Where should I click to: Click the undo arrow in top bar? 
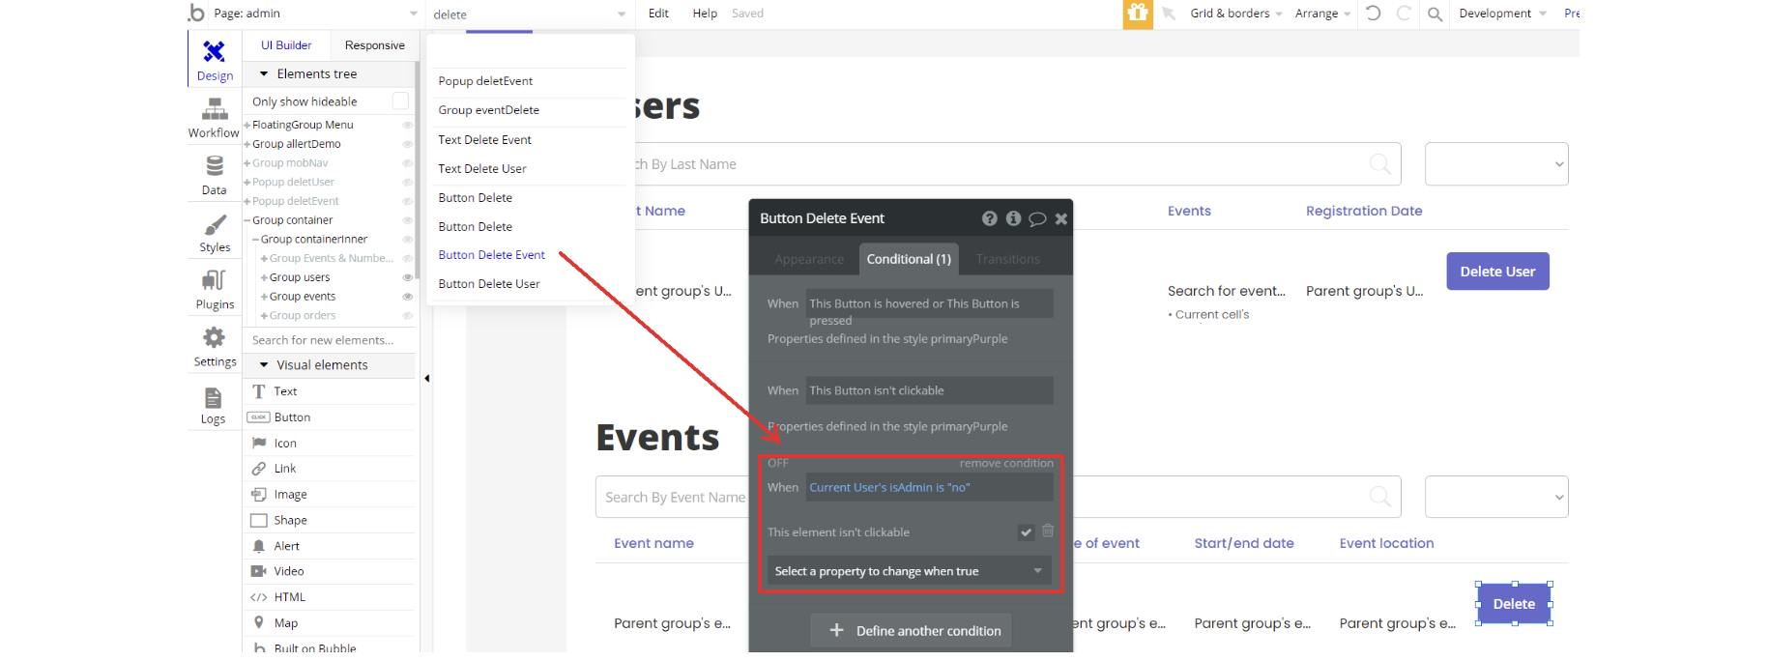point(1373,14)
